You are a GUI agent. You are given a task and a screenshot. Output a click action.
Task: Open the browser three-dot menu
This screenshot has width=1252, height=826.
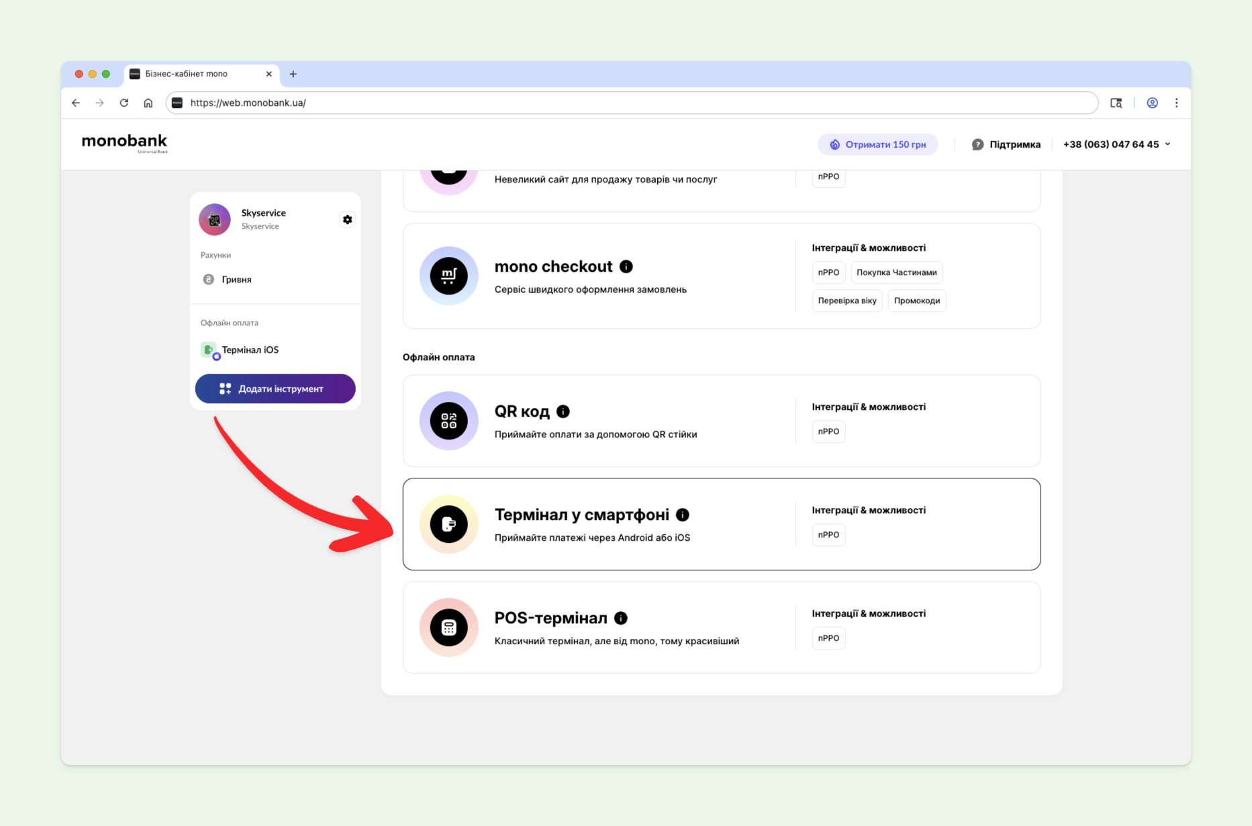click(x=1176, y=103)
